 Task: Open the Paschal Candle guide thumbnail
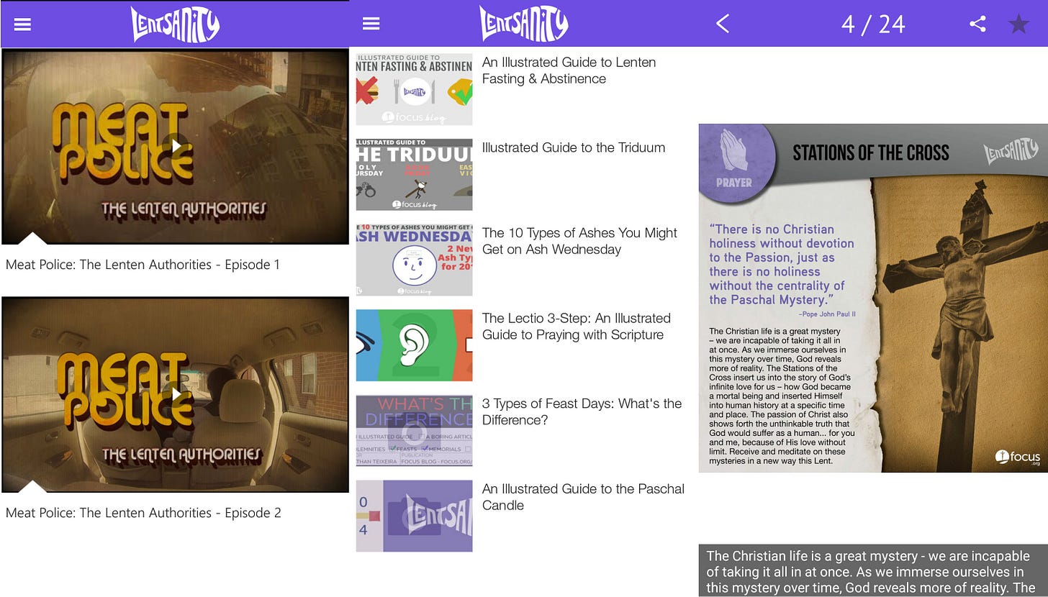(415, 516)
